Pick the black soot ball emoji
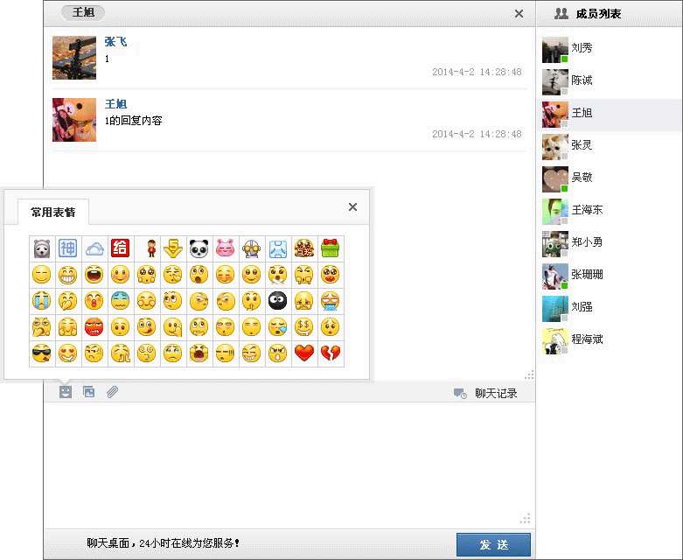 [x=278, y=301]
